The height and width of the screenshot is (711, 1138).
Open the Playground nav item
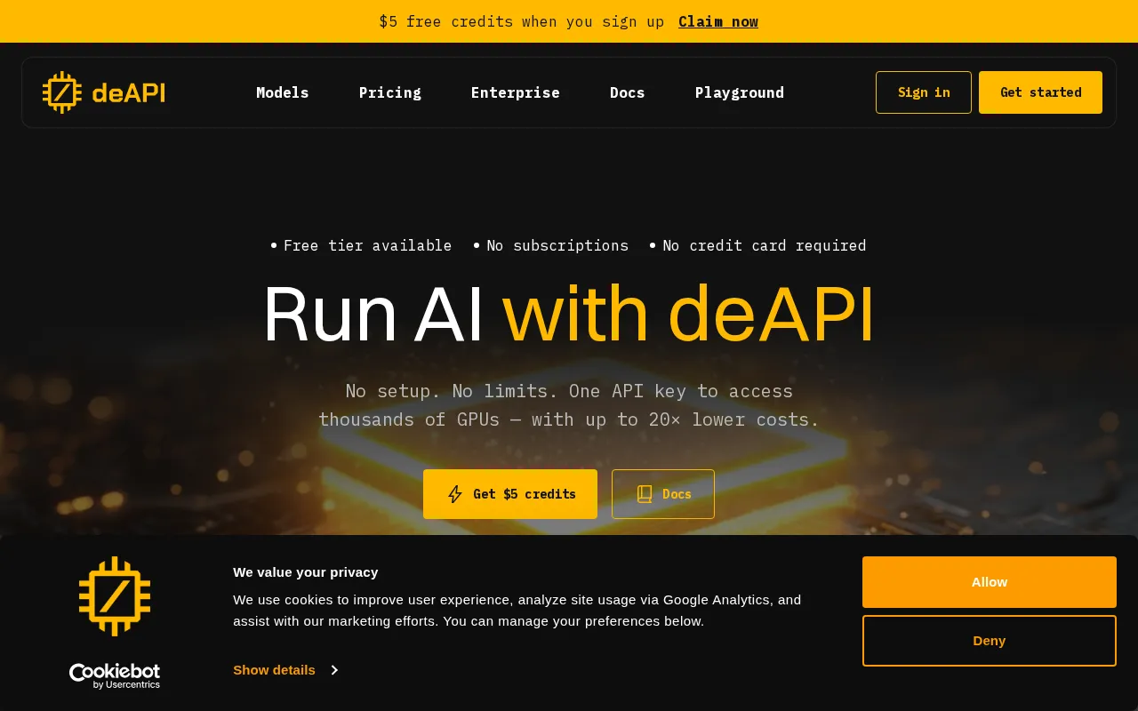(x=740, y=92)
